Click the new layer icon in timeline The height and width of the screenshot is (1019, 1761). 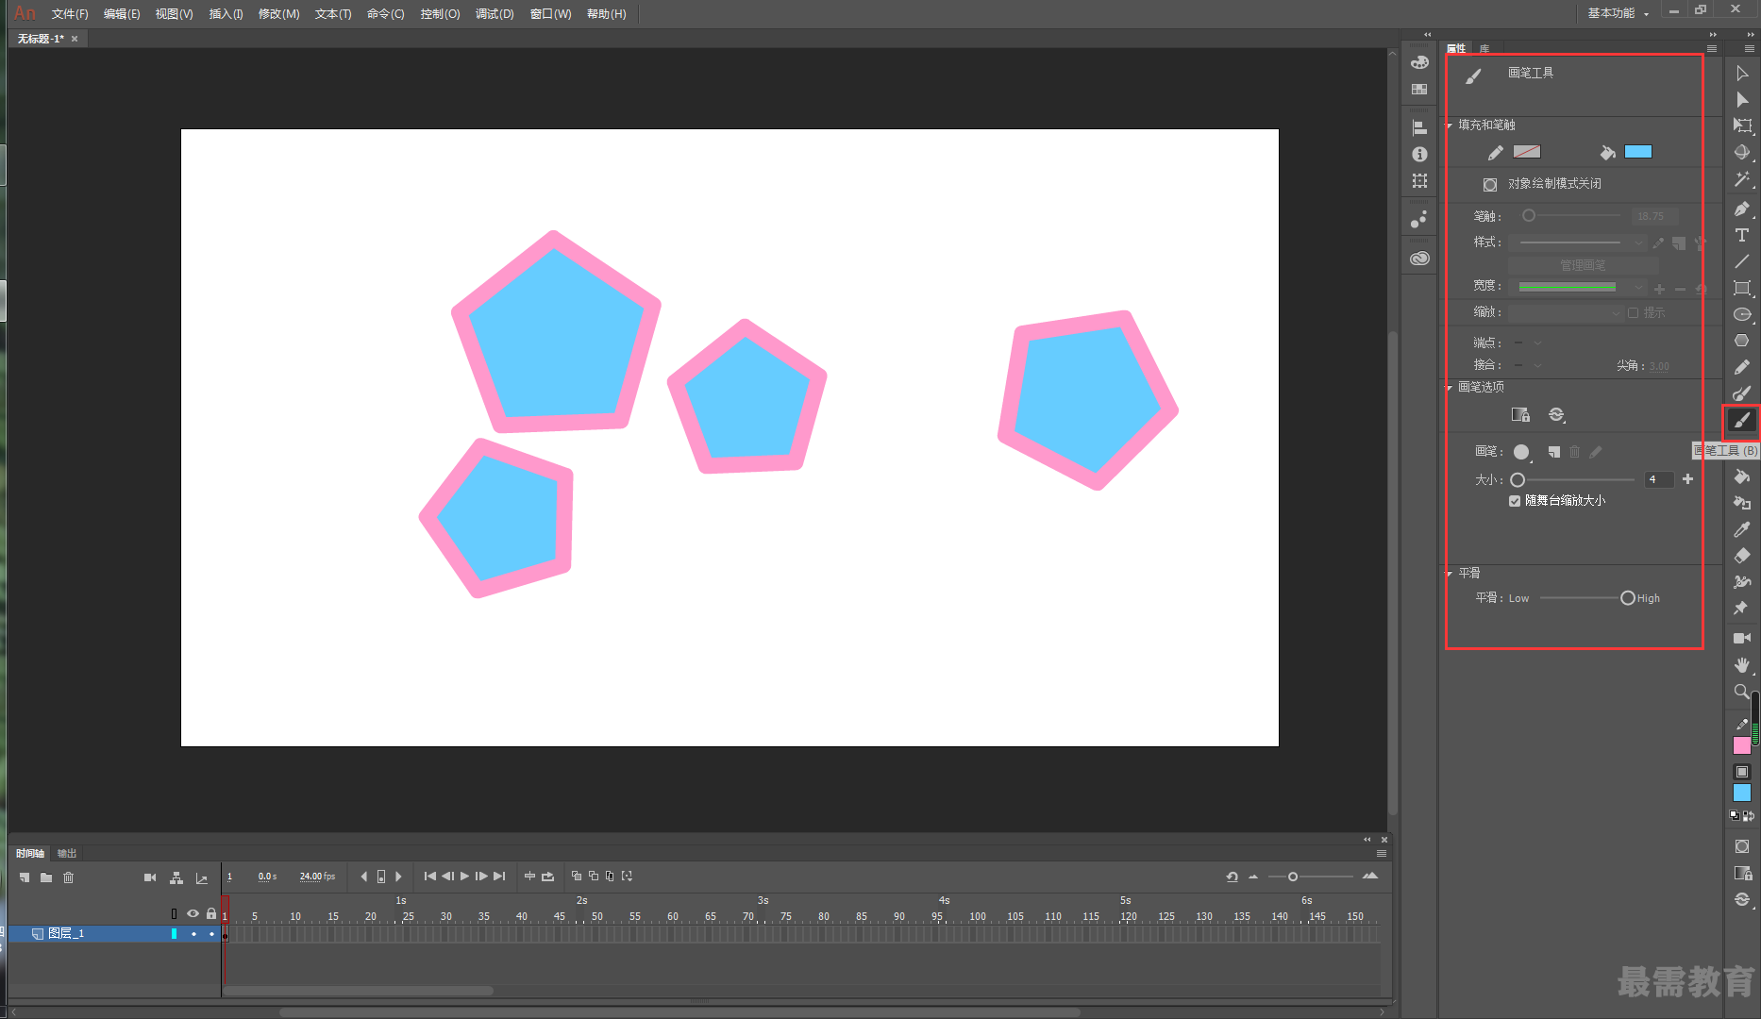tap(25, 877)
